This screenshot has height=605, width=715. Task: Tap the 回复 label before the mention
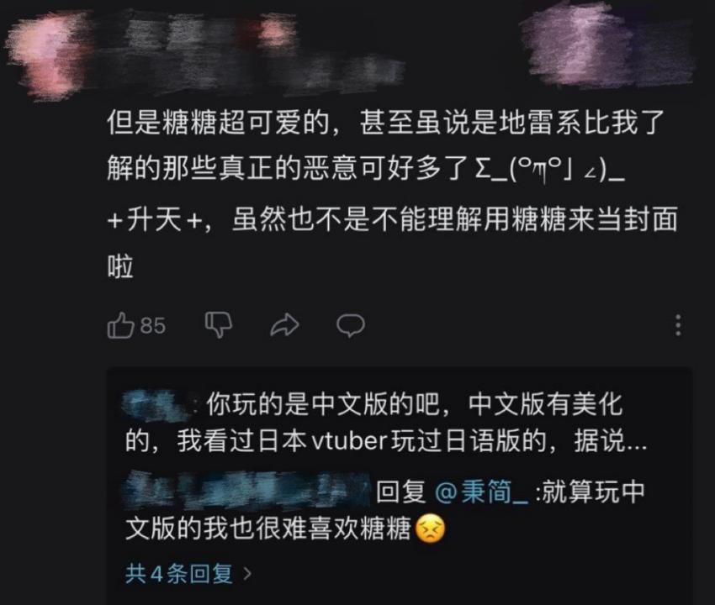pos(400,492)
